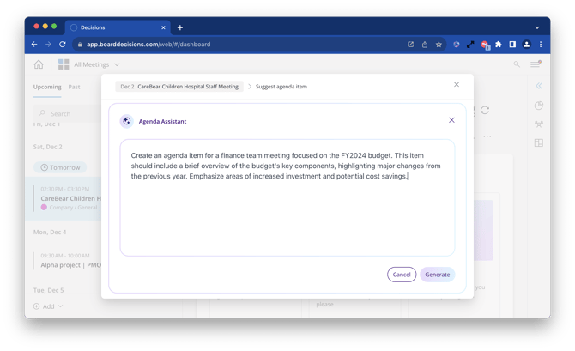Open the browser tab list chevron
The image size is (575, 351).
click(537, 27)
